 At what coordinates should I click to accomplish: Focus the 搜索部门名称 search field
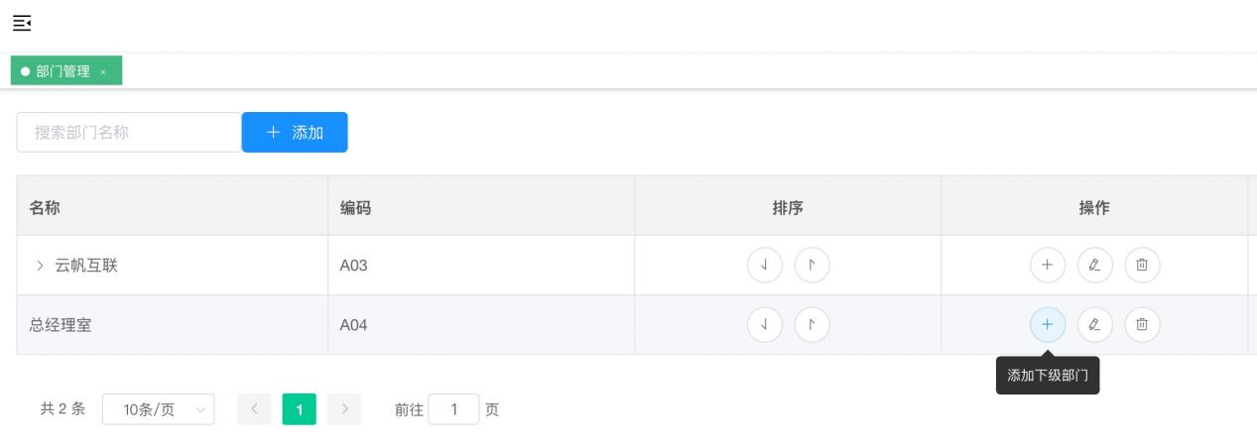coord(129,132)
